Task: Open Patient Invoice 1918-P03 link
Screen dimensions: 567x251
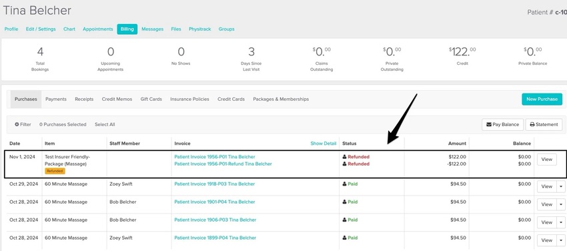Action: 215,184
